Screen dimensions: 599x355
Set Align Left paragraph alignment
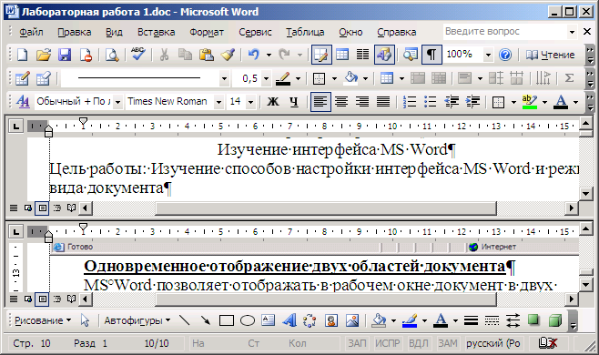point(320,102)
